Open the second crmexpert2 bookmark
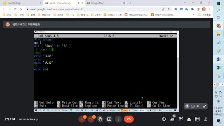This screenshot has width=224, height=126. point(163,15)
